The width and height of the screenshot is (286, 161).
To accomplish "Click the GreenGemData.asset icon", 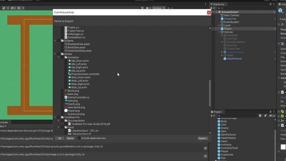I will click(66, 51).
